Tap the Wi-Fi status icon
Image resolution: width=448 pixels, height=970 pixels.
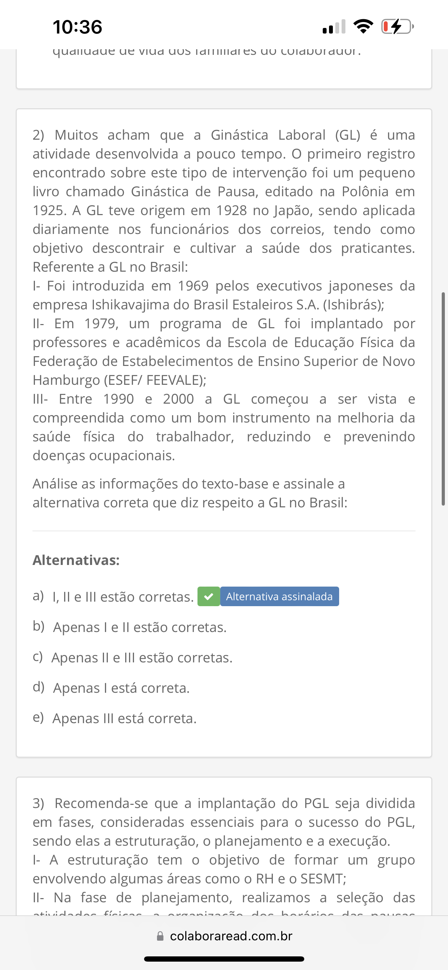click(x=363, y=27)
